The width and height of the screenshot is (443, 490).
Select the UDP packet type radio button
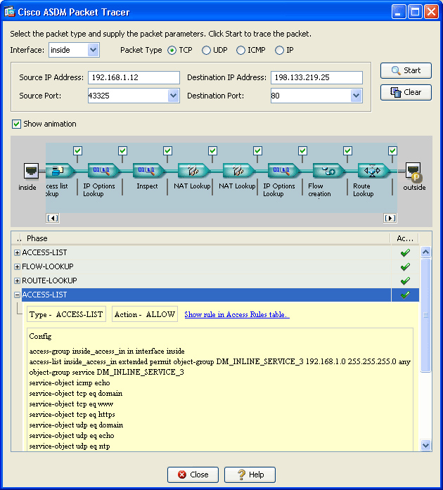206,51
